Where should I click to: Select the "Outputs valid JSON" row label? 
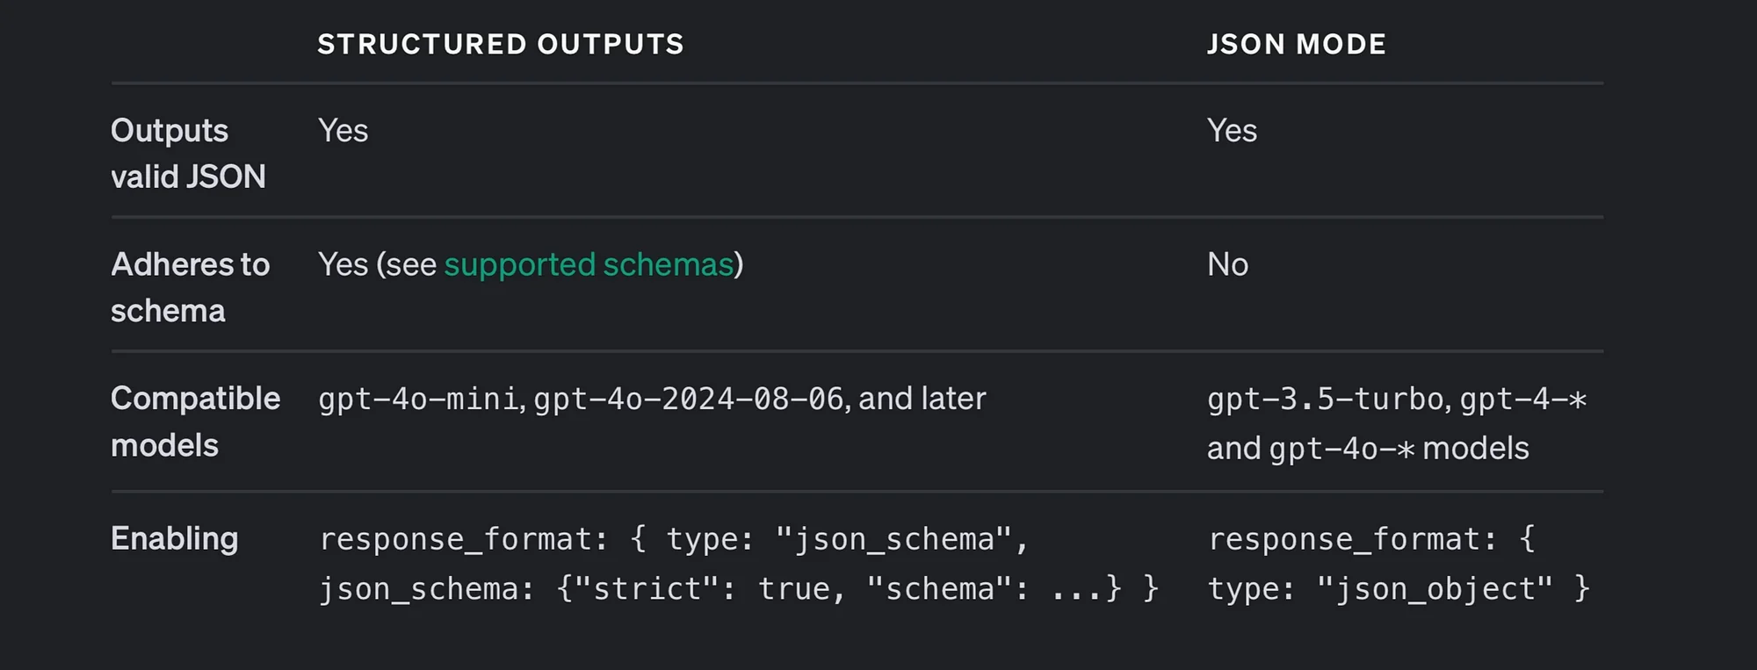[x=187, y=154]
